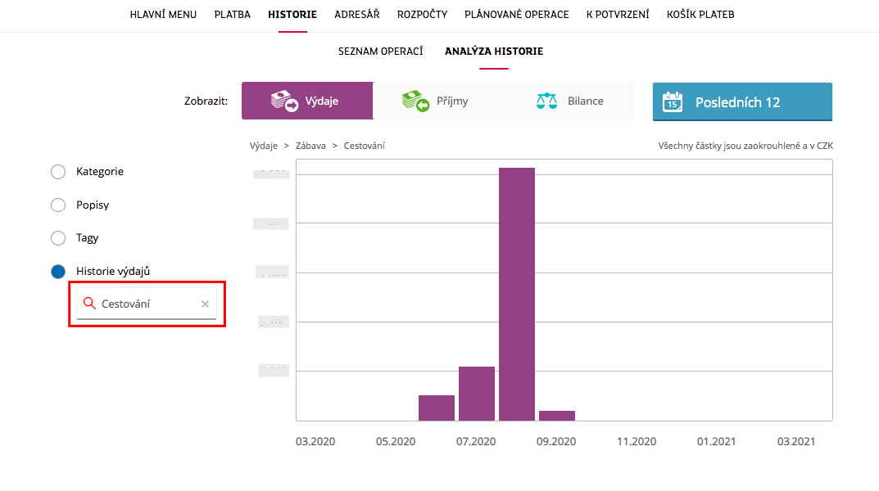879x491 pixels.
Task: Select the Tagy radio button
Action: click(x=58, y=238)
